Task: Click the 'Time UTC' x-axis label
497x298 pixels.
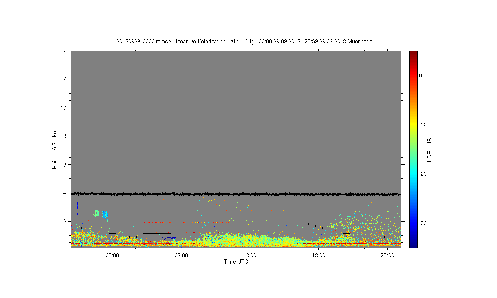Action: [236, 262]
